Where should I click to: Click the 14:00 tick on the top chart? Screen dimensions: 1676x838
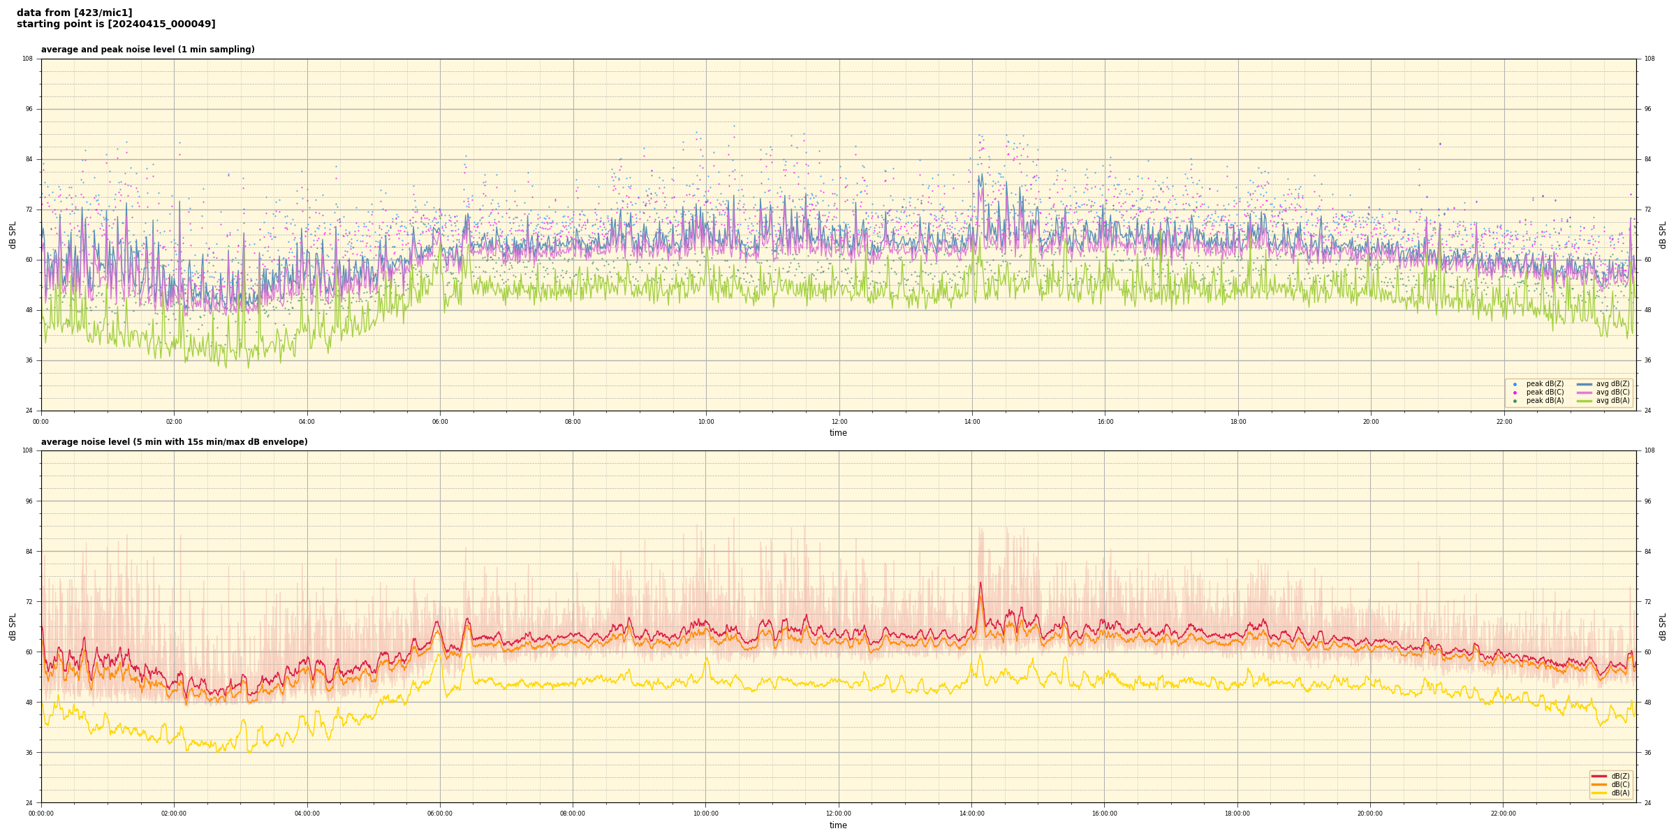pos(972,422)
